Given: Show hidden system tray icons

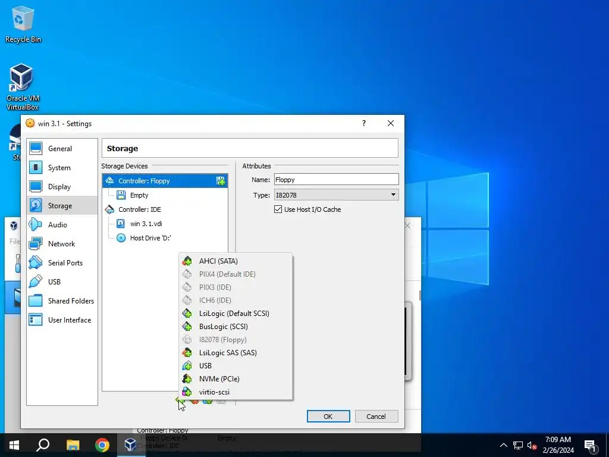Looking at the screenshot, I should click(503, 445).
